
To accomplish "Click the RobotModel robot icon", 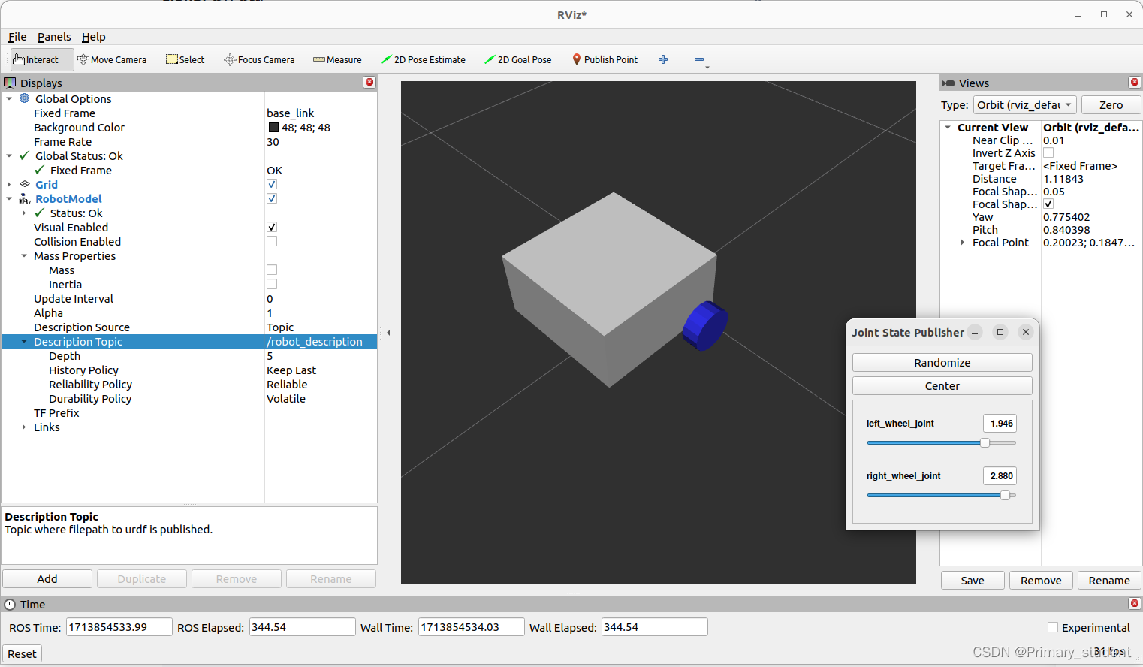I will coord(25,198).
